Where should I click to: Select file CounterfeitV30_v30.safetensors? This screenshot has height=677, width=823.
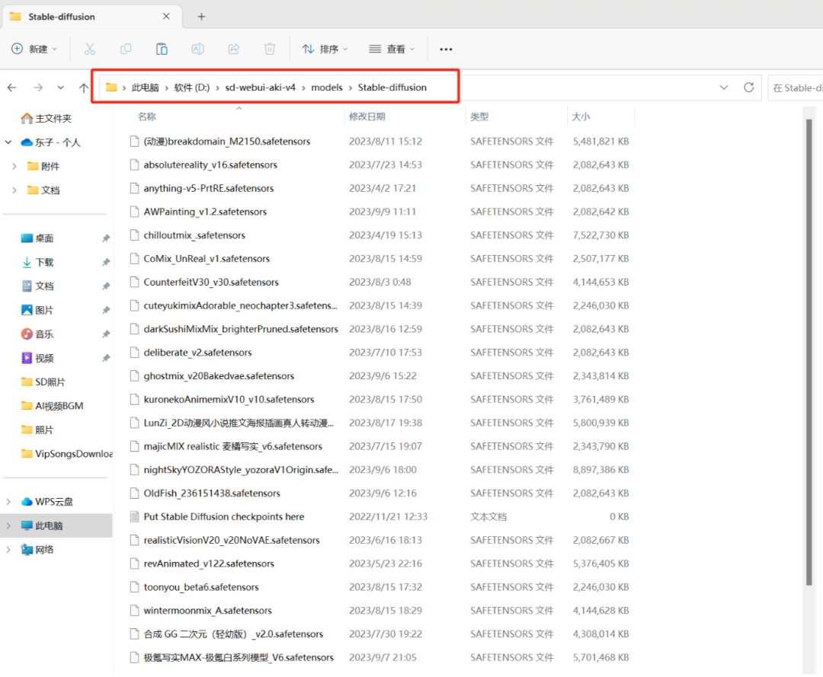coord(211,282)
